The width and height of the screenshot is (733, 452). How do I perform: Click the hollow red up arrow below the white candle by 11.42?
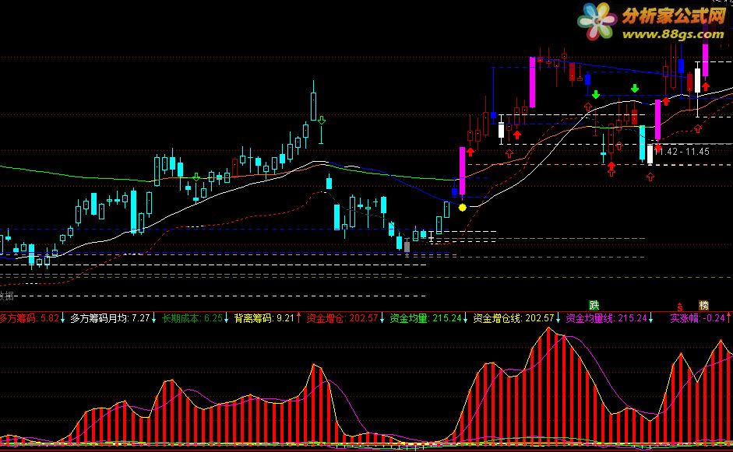650,177
